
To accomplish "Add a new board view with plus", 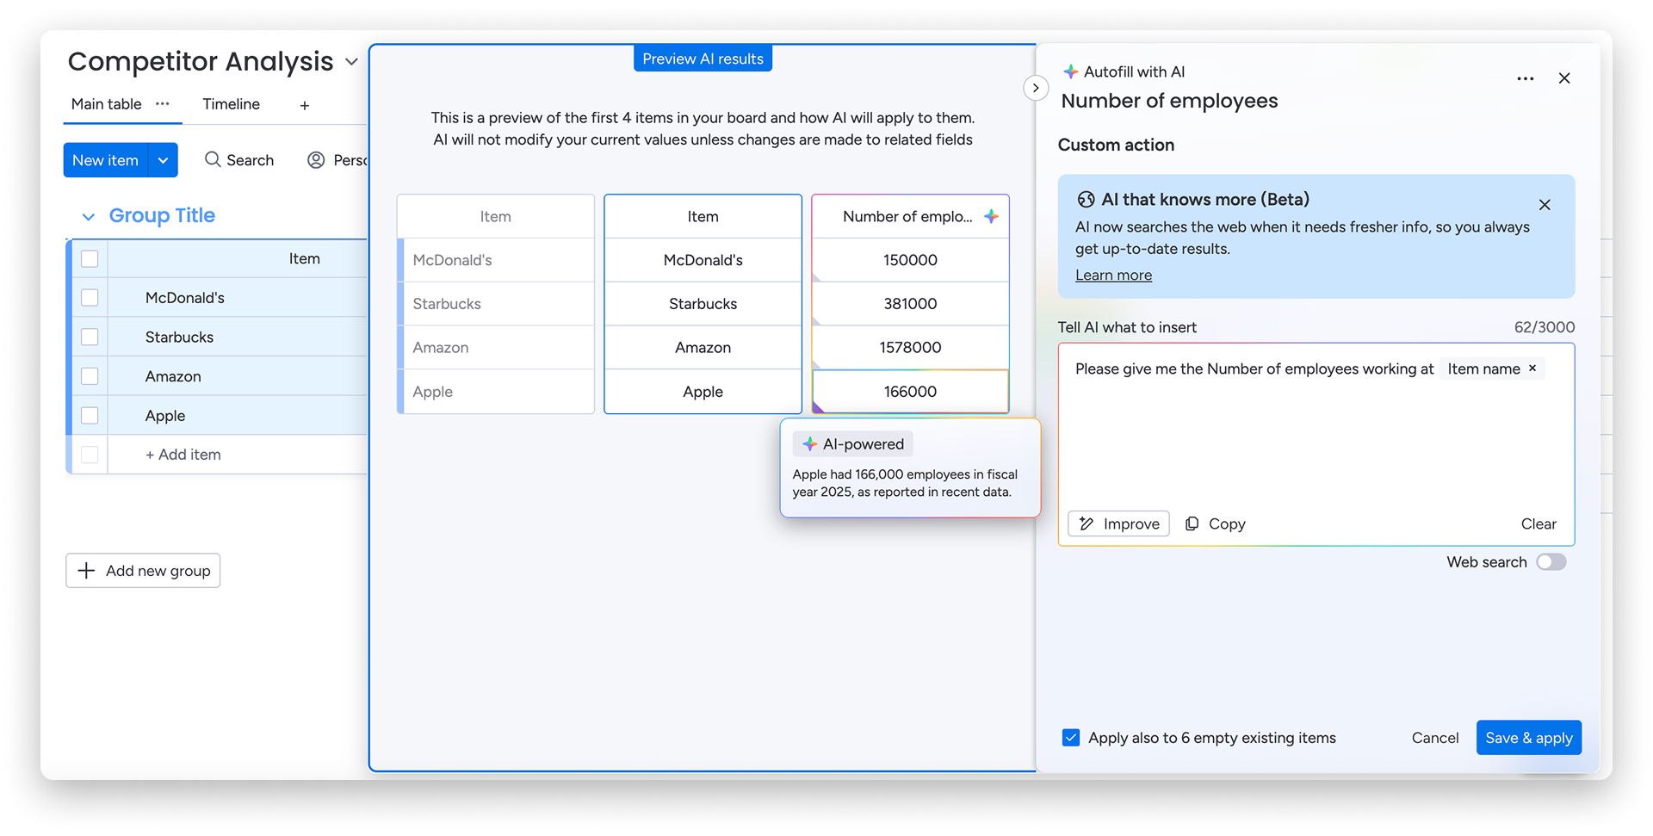I will coord(305,105).
